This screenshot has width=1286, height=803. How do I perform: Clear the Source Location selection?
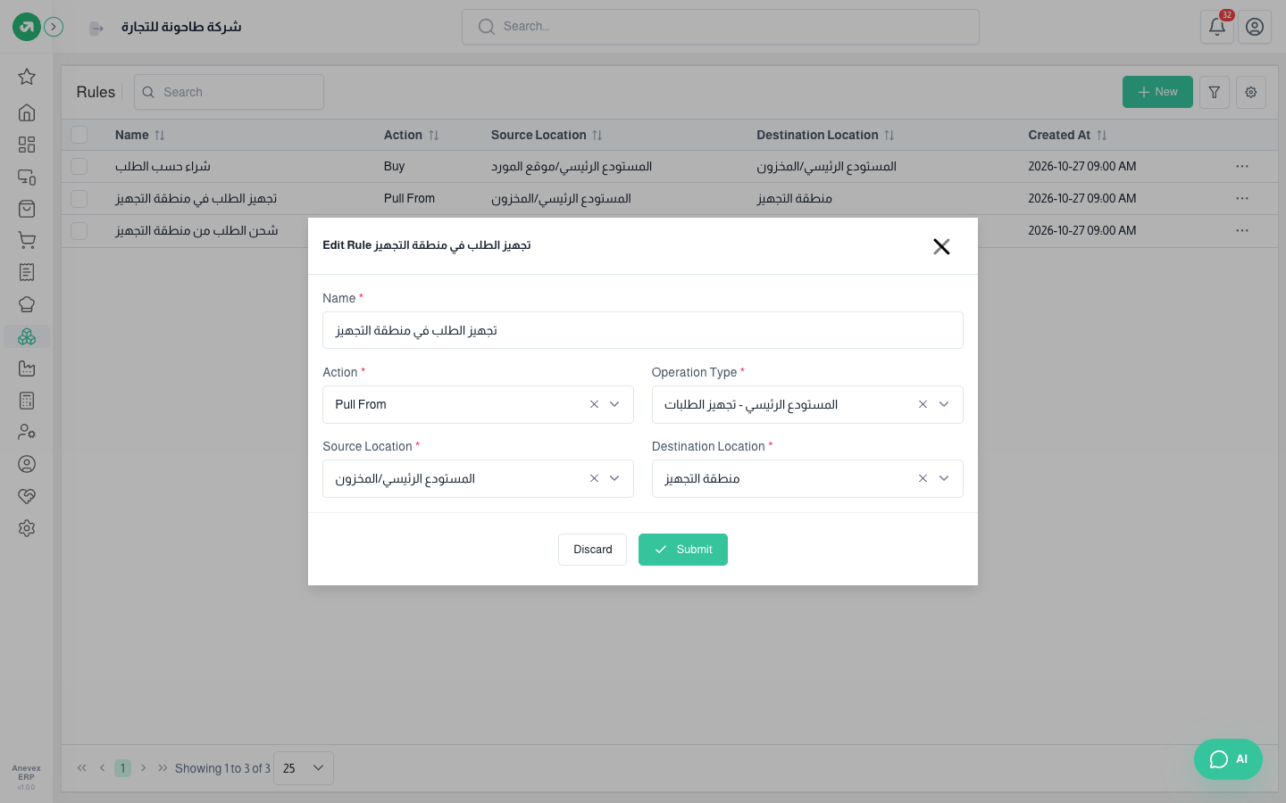(594, 478)
